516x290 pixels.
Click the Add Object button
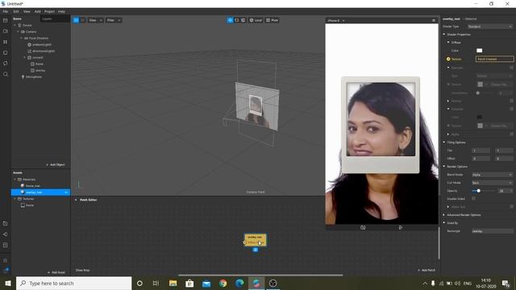coord(56,164)
